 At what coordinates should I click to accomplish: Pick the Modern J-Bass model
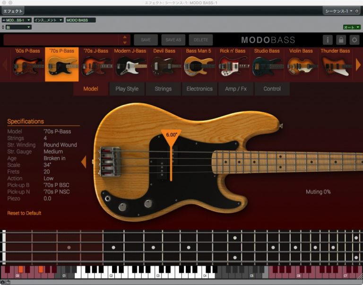point(130,64)
